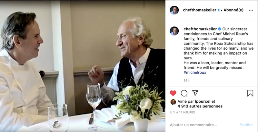Click the caption avatar beside chefthomaskeller
This screenshot has width=258, height=132.
point(174,31)
